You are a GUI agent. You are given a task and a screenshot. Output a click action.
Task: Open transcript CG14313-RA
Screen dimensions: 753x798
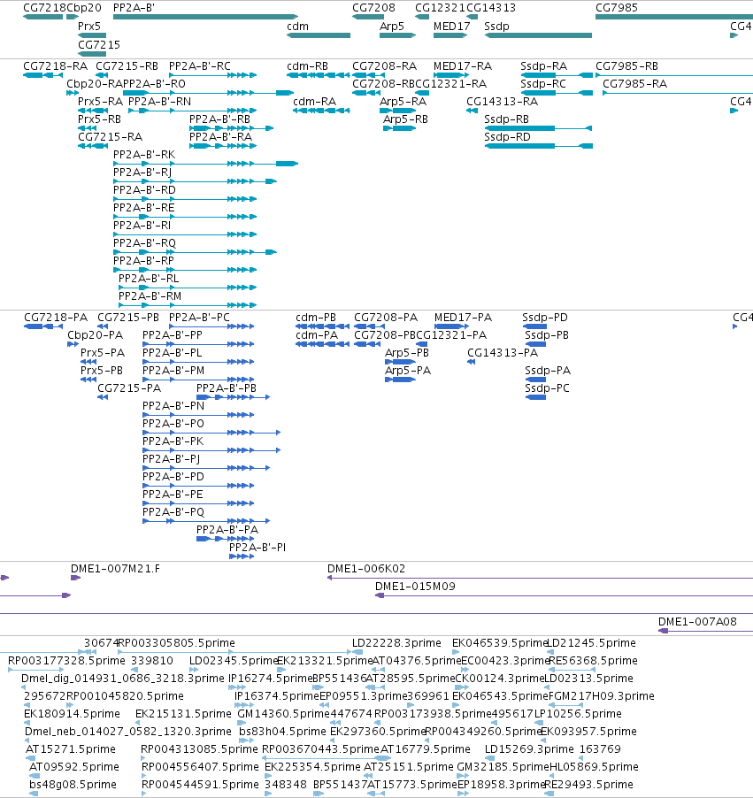coord(502,102)
